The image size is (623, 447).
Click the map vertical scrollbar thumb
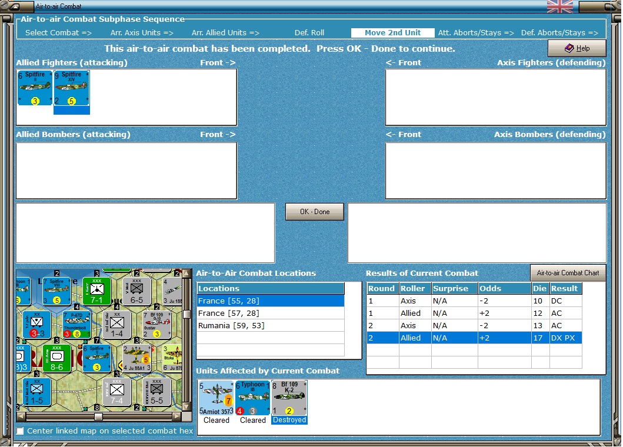(x=186, y=315)
